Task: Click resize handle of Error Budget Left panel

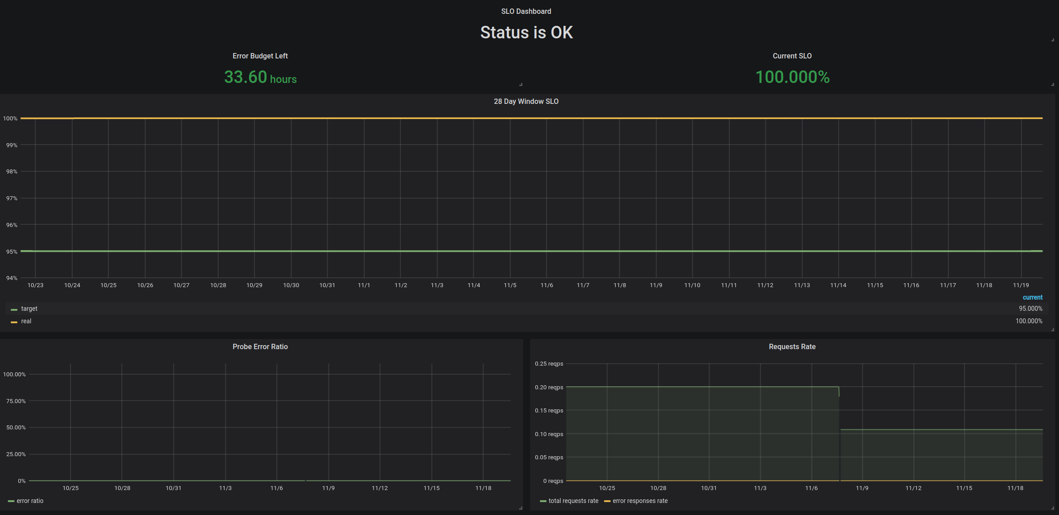Action: pos(521,84)
